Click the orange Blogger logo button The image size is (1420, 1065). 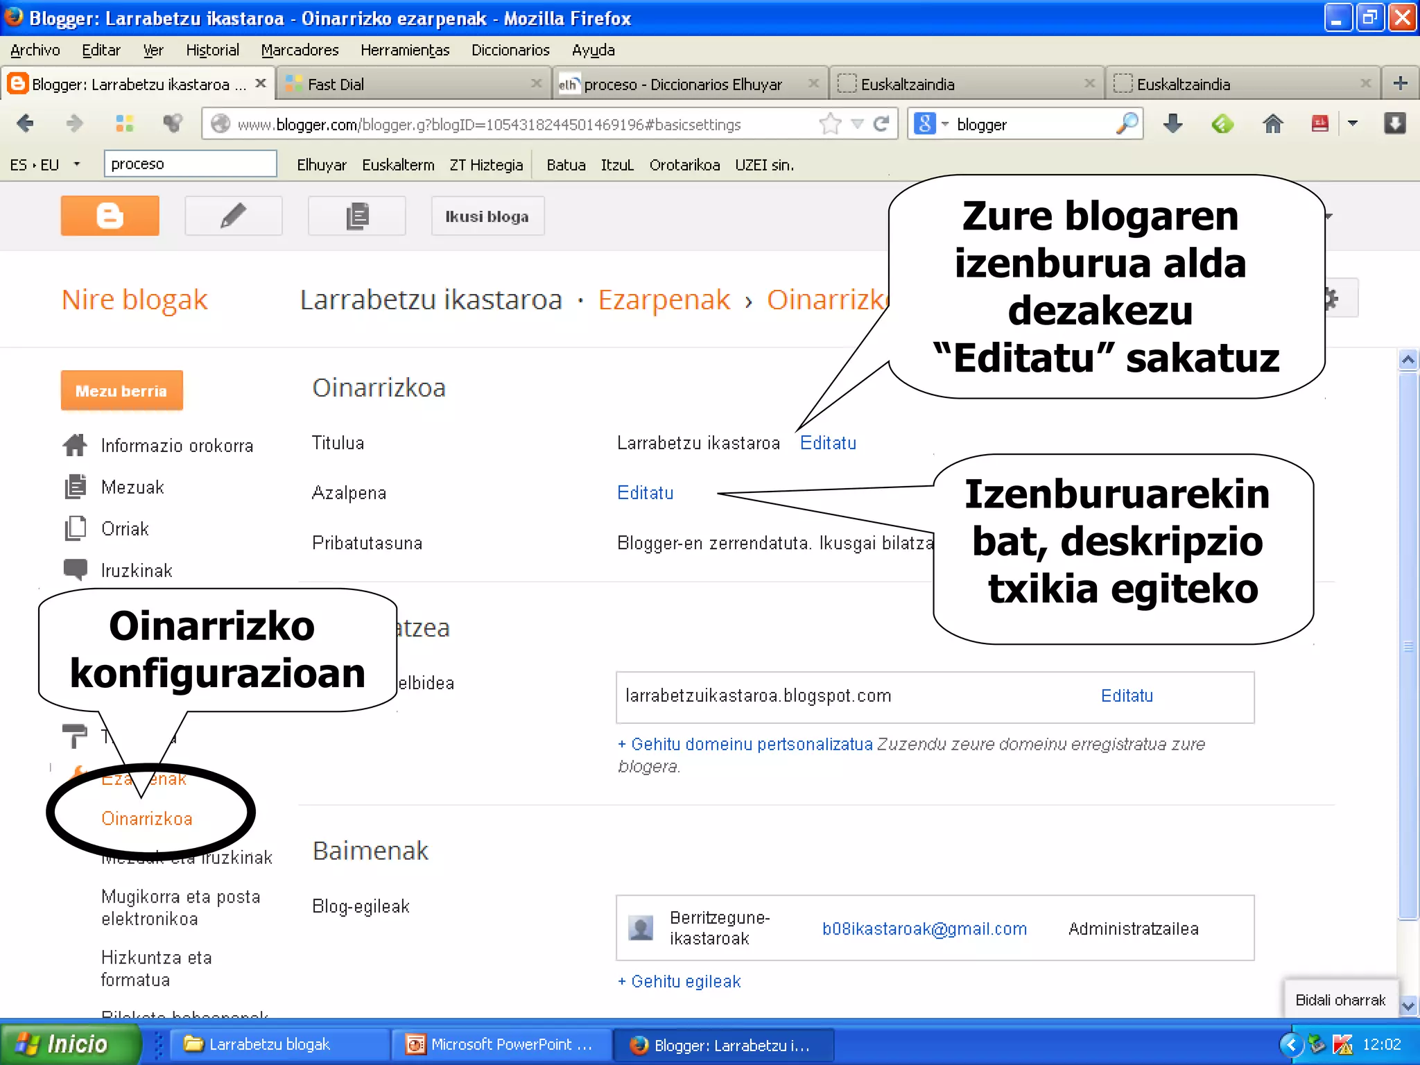pos(110,216)
